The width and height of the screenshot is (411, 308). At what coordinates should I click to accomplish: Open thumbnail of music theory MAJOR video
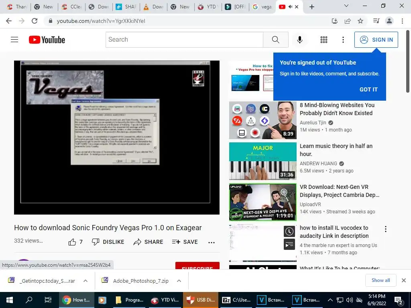tap(262, 161)
